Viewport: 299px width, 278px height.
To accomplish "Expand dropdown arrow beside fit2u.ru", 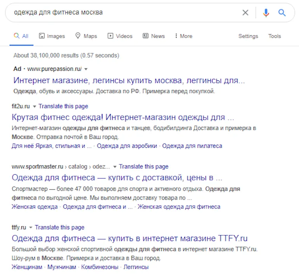I will coord(35,107).
